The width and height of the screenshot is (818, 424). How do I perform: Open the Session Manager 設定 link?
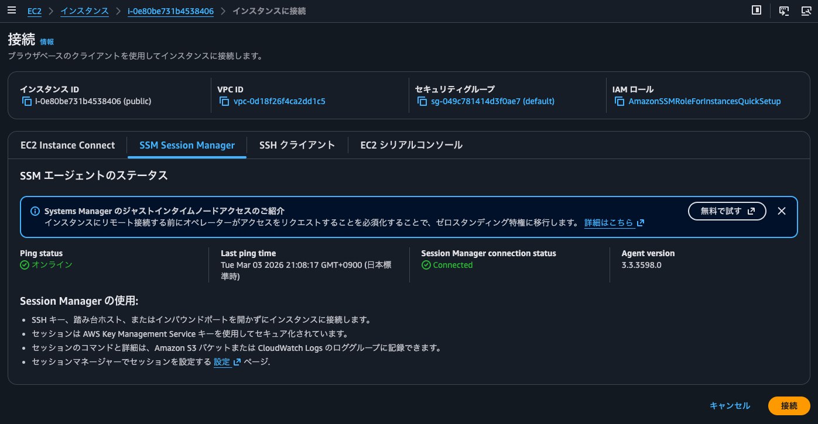coord(223,361)
